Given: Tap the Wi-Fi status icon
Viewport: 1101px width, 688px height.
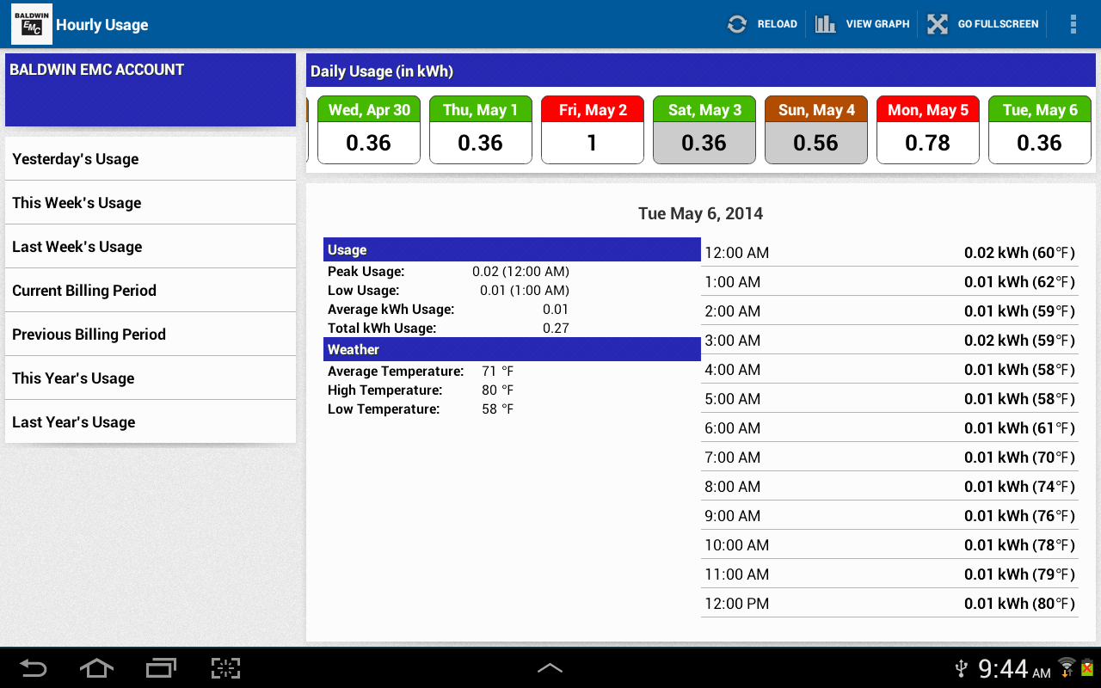Looking at the screenshot, I should pyautogui.click(x=1065, y=667).
